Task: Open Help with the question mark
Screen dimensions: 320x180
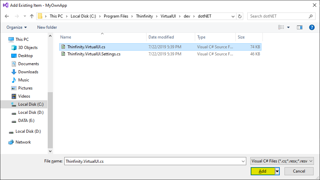Action: (312, 27)
